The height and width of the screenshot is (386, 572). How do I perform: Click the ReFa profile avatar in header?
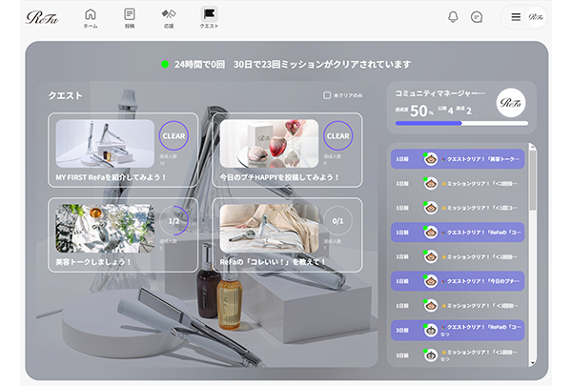(x=536, y=17)
